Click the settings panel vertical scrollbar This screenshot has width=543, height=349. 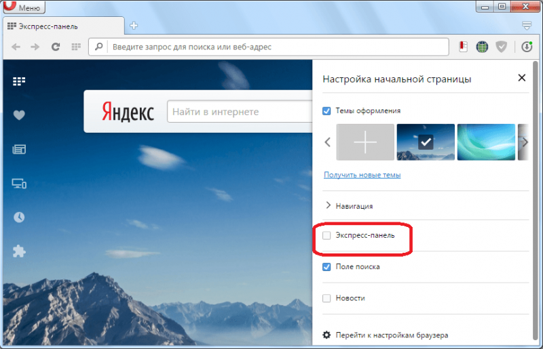(x=536, y=201)
